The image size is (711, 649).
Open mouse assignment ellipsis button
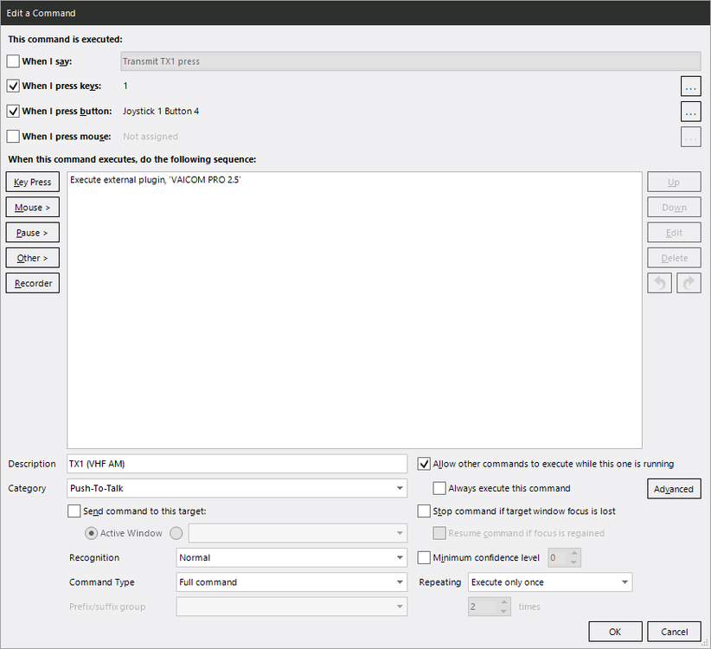point(690,137)
